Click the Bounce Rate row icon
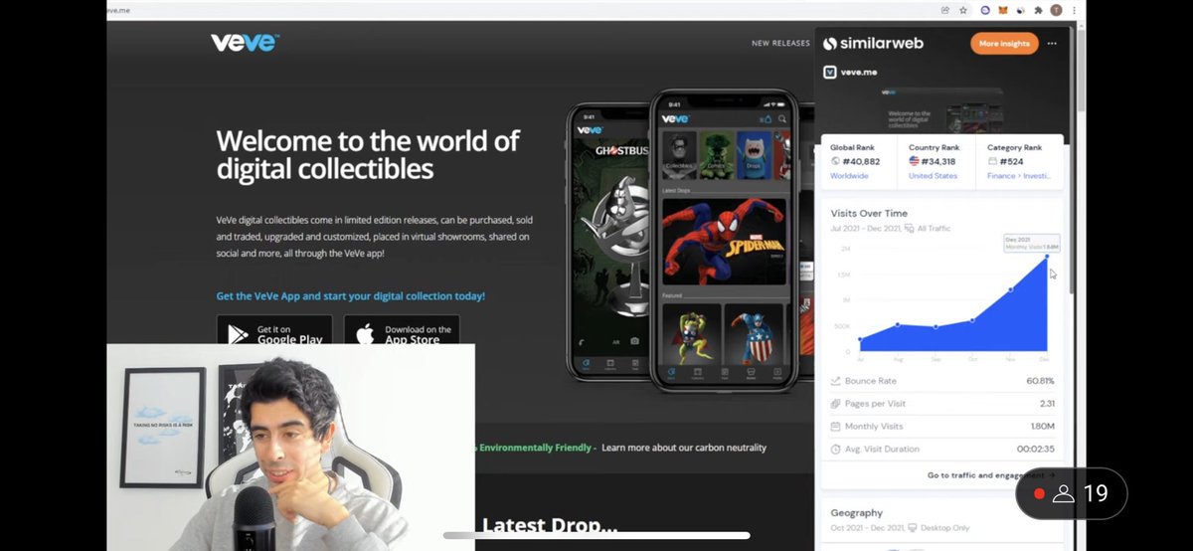This screenshot has height=551, width=1193. 835,381
